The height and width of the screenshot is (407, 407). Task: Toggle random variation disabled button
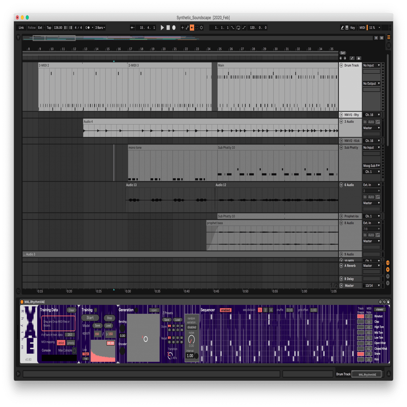coord(192,327)
